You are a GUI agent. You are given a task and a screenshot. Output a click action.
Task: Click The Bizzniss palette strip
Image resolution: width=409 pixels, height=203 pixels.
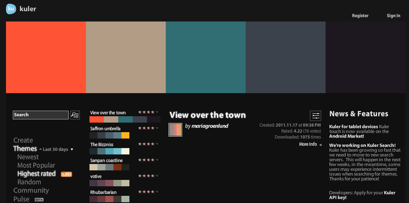coord(109,151)
